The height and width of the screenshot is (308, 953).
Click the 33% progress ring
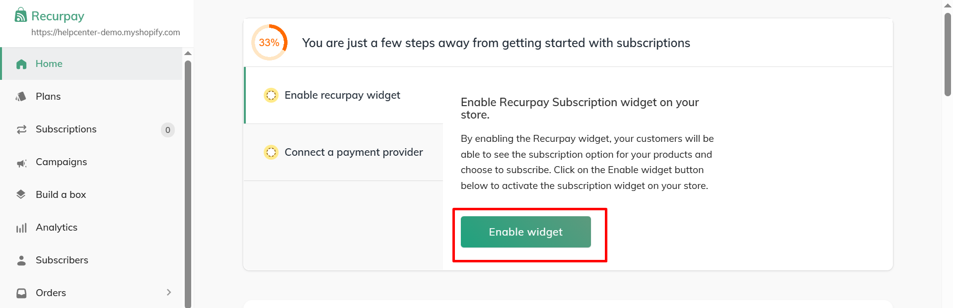click(269, 43)
